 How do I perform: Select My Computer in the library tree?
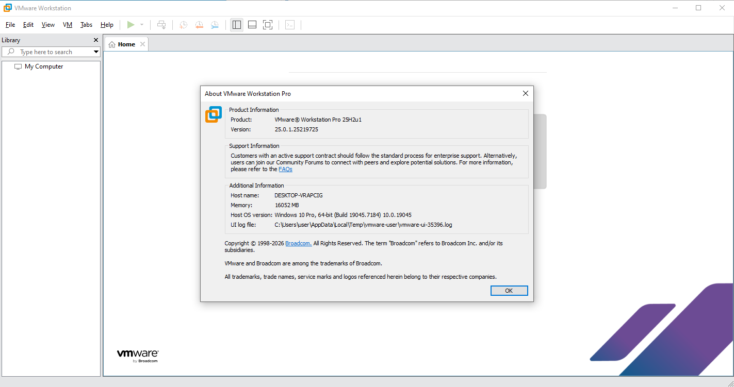[44, 66]
